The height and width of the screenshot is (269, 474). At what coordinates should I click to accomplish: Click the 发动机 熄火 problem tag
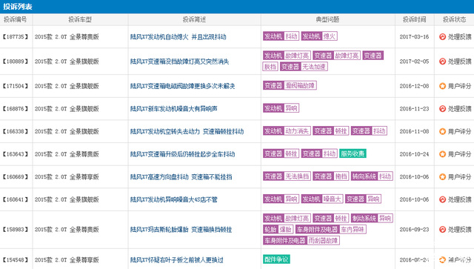[x=319, y=36]
